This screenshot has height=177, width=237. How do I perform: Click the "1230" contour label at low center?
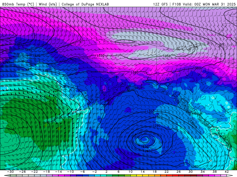click(145, 146)
